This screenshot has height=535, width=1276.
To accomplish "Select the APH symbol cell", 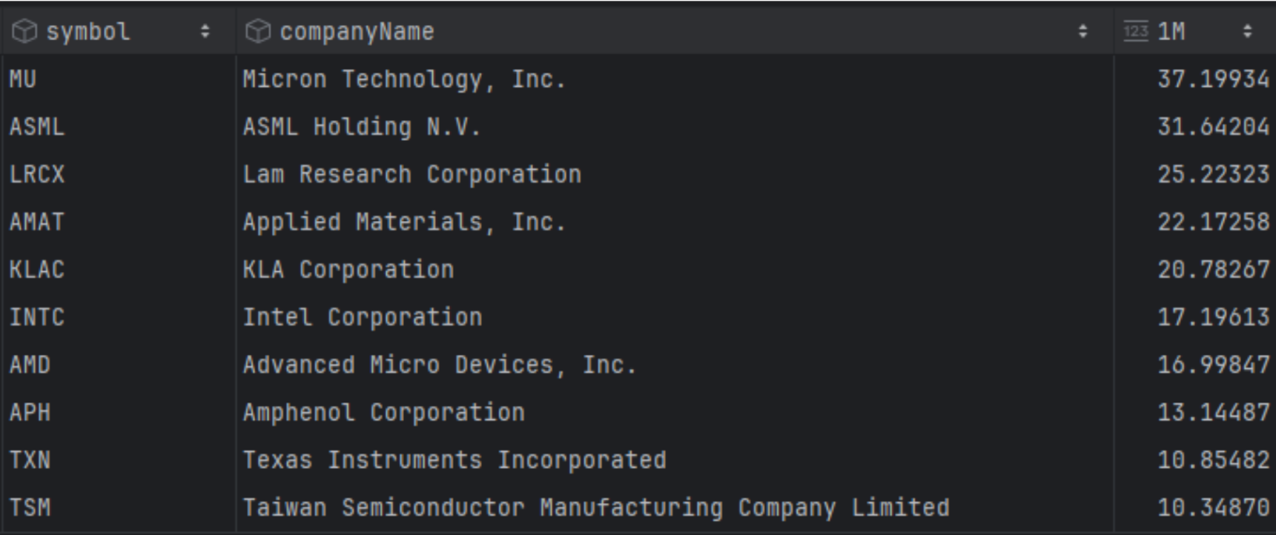I will tap(30, 412).
